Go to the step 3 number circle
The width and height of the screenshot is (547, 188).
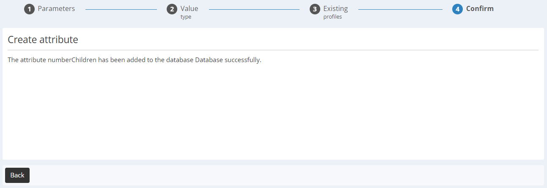[x=315, y=9]
